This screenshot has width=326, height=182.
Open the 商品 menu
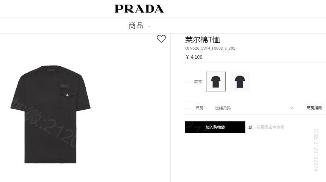136,26
